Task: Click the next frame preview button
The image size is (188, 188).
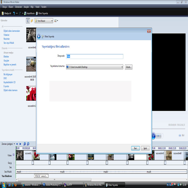Action: tap(159, 136)
